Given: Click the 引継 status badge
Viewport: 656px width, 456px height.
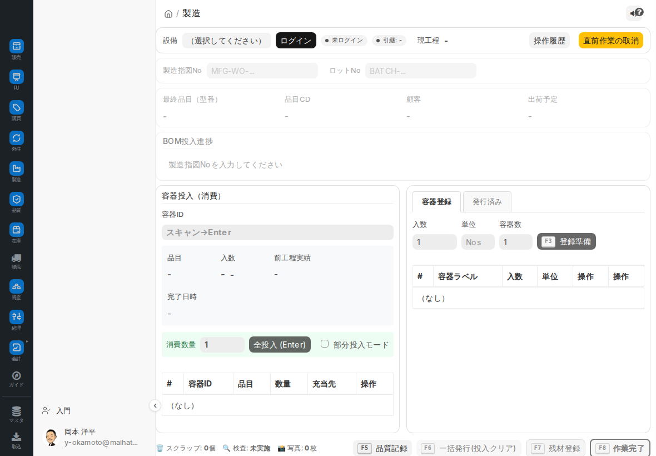Looking at the screenshot, I should pyautogui.click(x=389, y=41).
